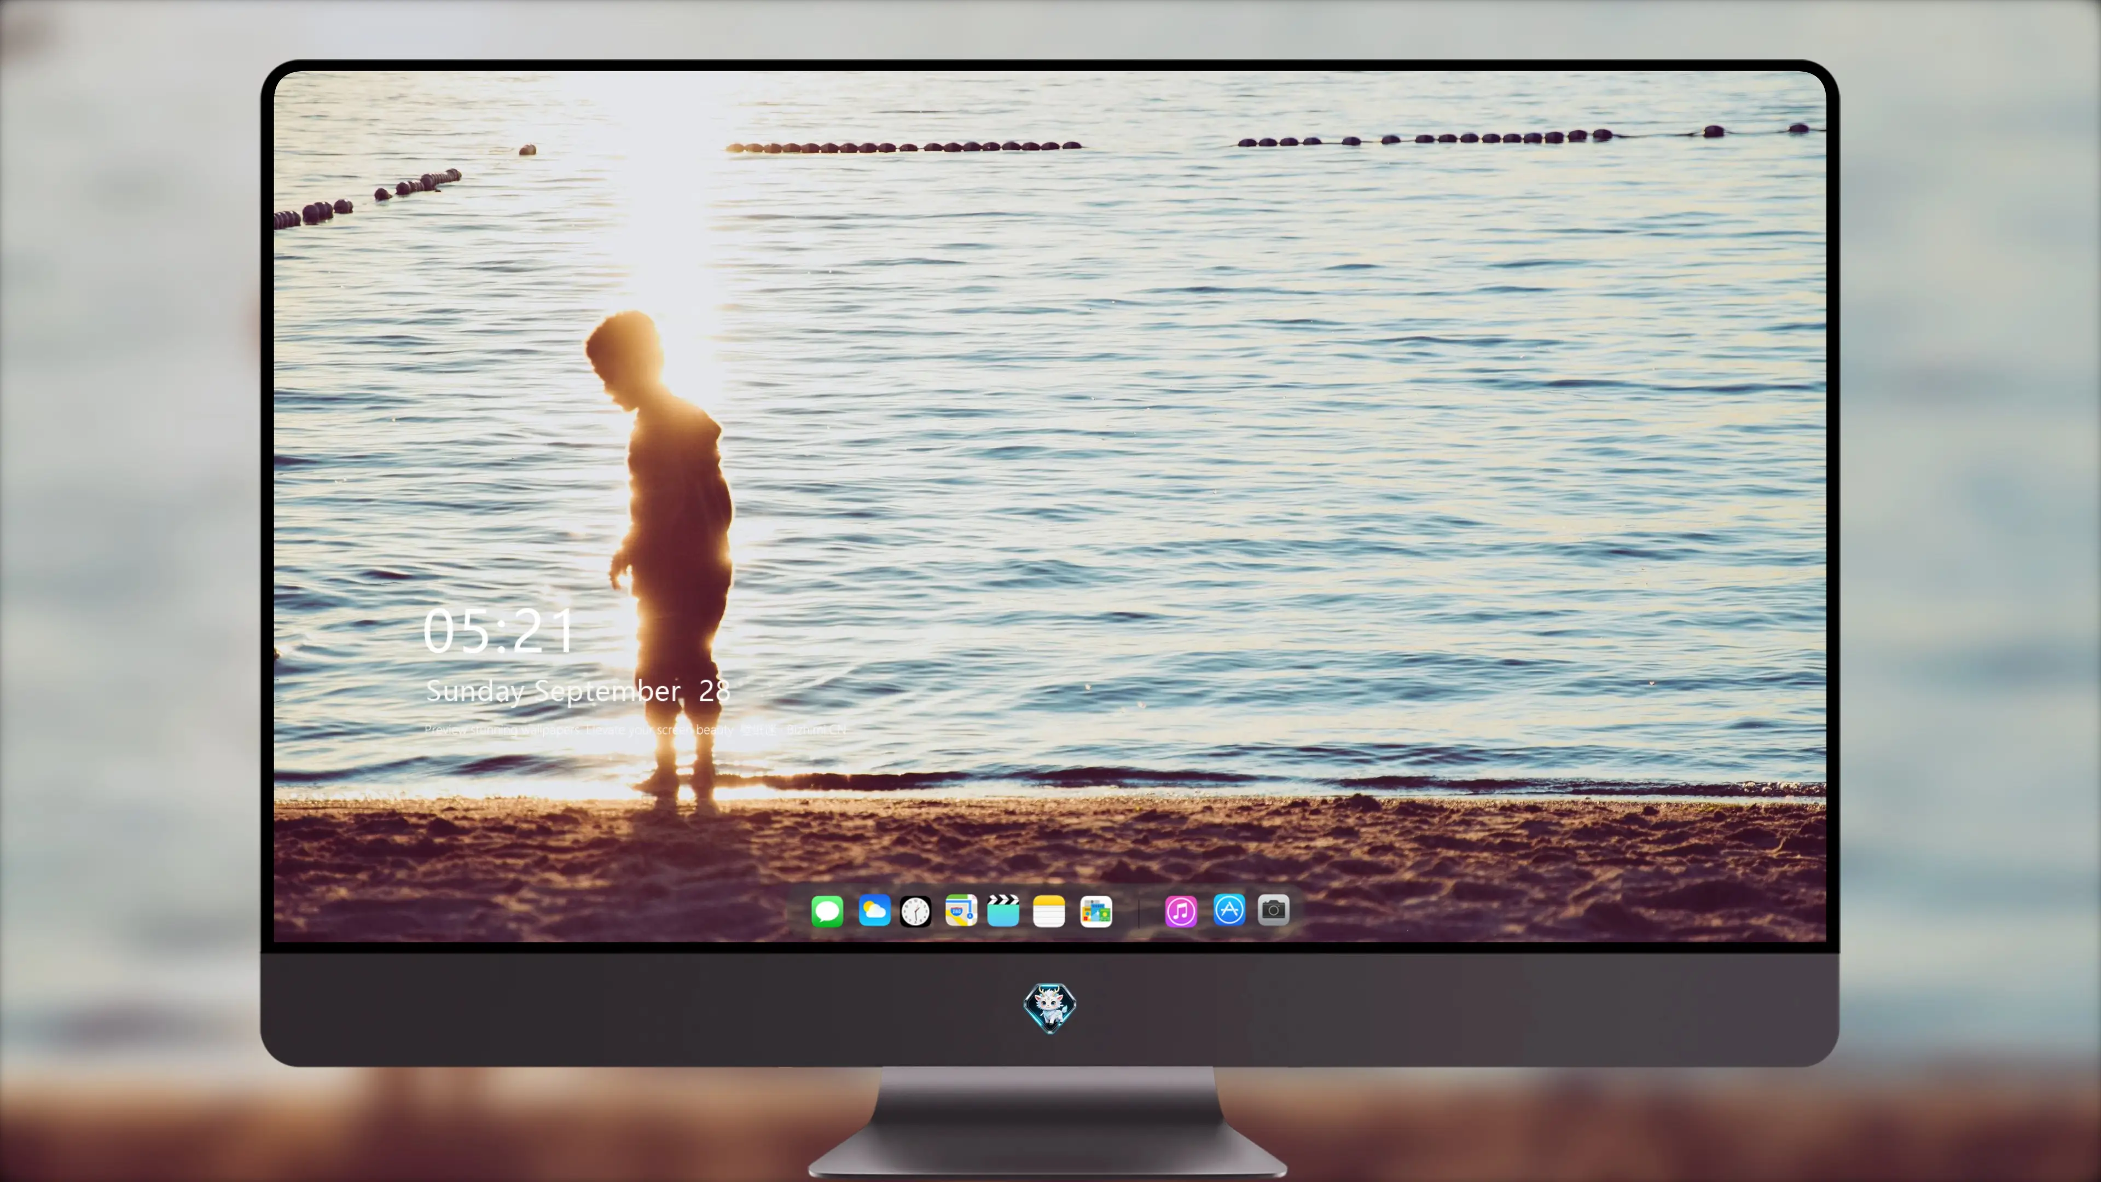Viewport: 2101px width, 1182px height.
Task: Open the Camera app in the dock
Action: coord(1273,909)
